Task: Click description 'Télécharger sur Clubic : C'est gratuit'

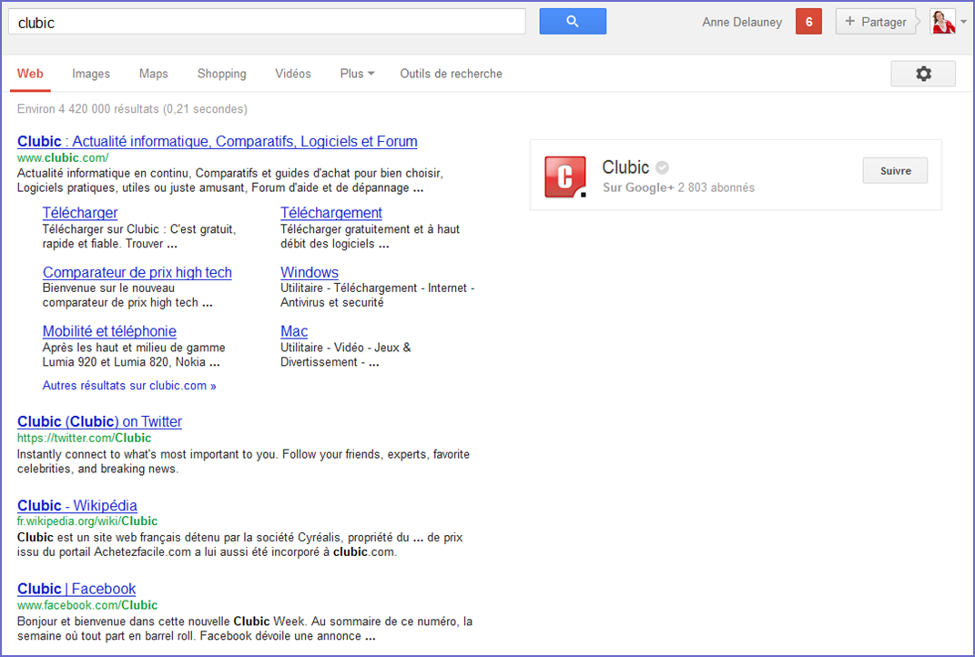Action: coord(139,237)
